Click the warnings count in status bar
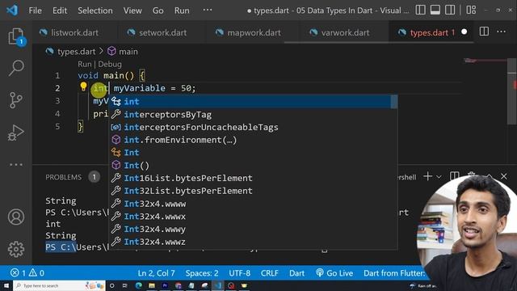517x291 pixels. click(x=36, y=273)
